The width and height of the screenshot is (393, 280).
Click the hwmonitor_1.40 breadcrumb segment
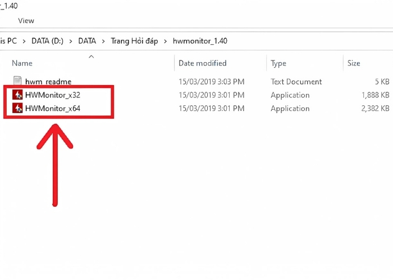coord(199,41)
